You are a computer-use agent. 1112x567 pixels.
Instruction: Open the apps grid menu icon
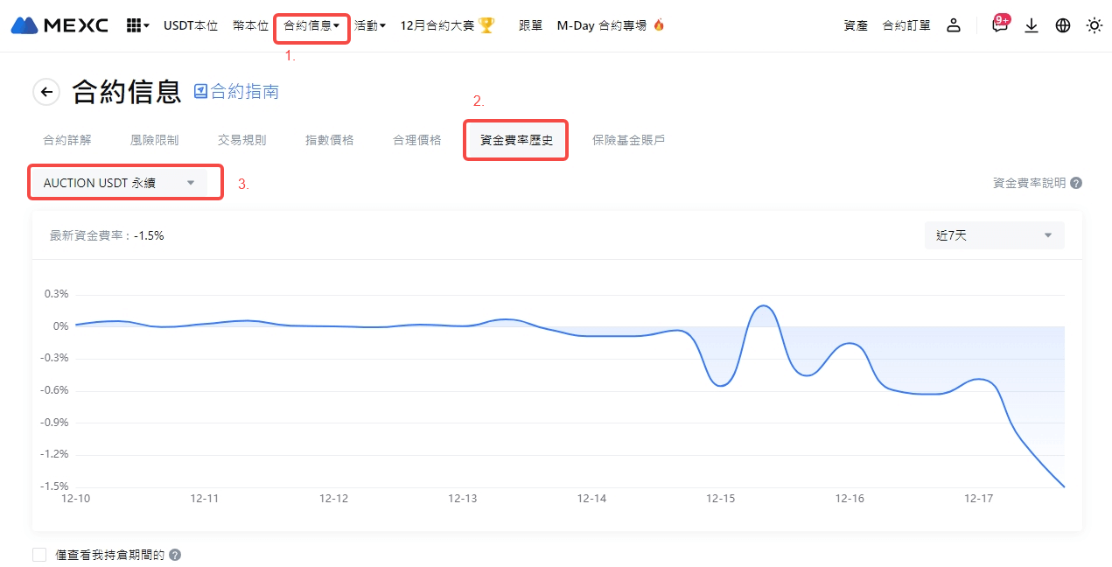[137, 25]
